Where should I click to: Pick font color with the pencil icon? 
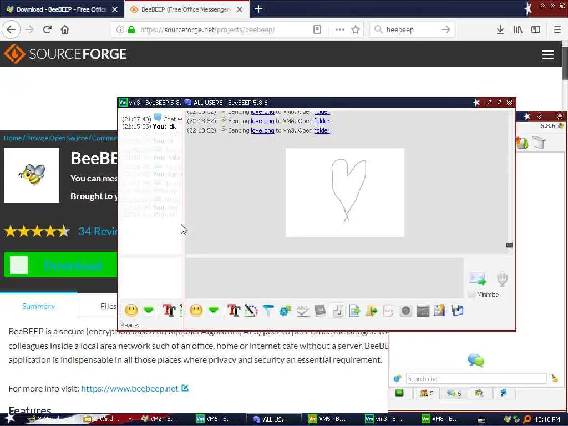pos(251,311)
